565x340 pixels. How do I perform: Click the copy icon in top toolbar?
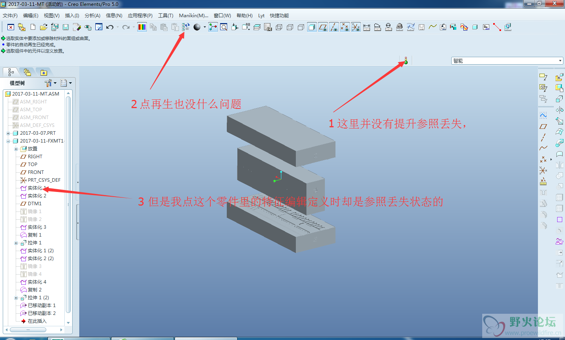pos(153,27)
